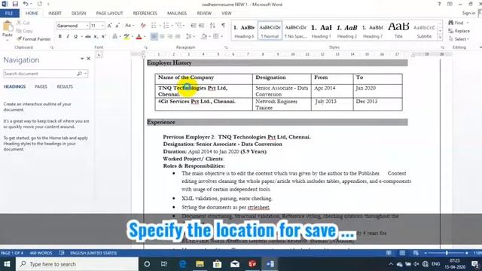Toggle show paragraph marks

click(x=224, y=26)
